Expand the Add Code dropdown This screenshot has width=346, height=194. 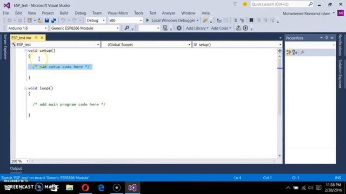pyautogui.click(x=221, y=28)
